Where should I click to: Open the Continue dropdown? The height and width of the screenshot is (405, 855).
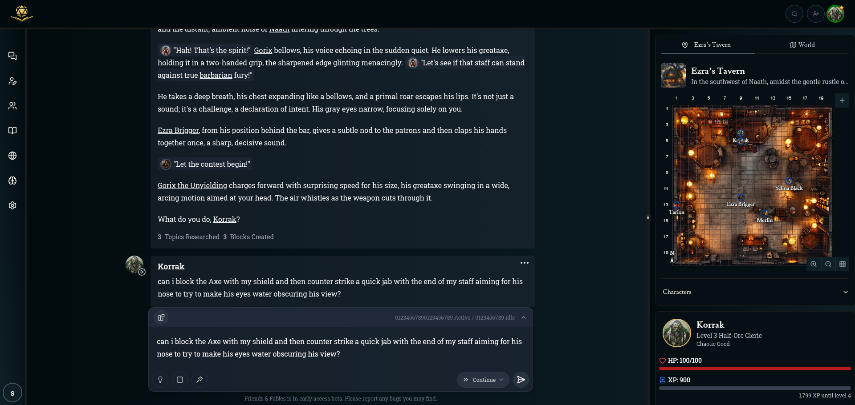483,380
